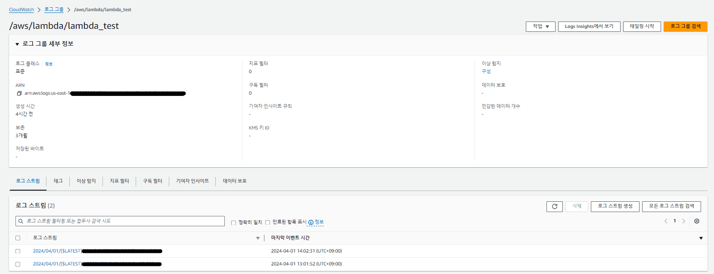This screenshot has height=274, width=714.
Task: Refresh the log streams list
Action: coord(555,206)
